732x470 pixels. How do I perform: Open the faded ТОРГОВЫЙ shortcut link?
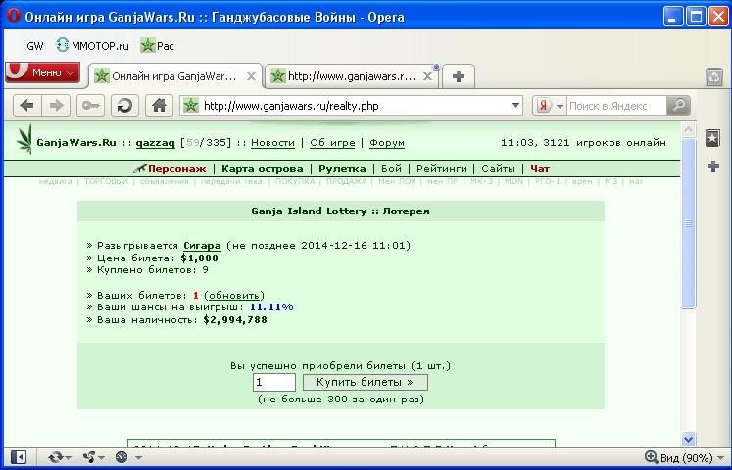106,181
